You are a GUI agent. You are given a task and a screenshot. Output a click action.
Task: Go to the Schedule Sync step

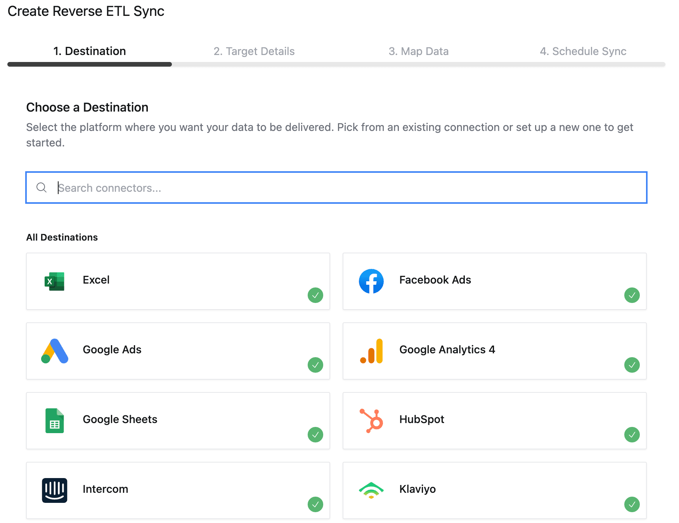click(x=583, y=51)
